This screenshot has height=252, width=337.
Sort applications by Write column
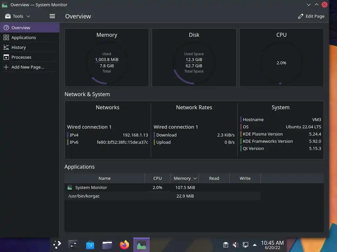pos(245,178)
